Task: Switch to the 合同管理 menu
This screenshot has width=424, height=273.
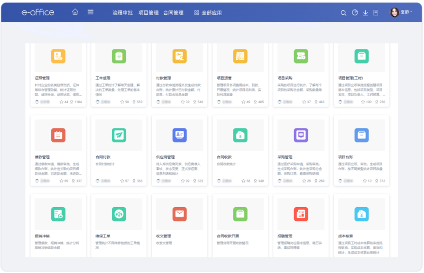Action: (x=173, y=13)
